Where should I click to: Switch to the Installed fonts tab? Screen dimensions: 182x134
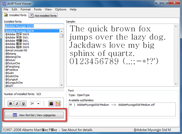click(15, 15)
